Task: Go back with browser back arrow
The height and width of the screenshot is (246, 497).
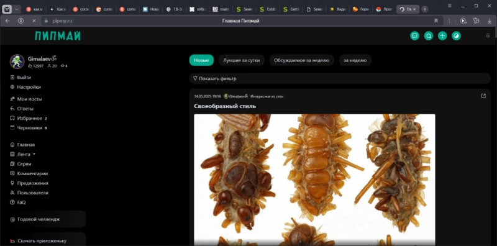Action: coord(7,21)
